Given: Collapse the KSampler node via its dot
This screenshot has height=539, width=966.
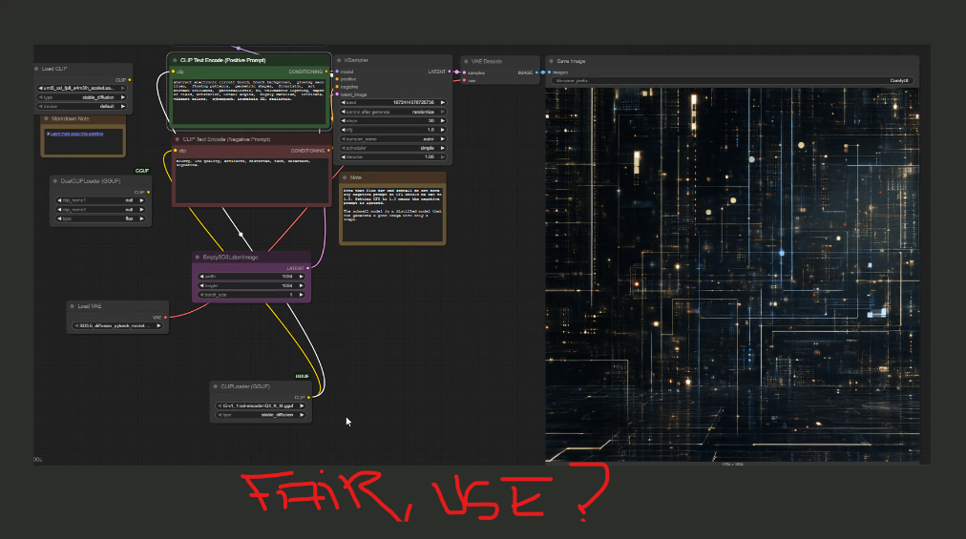Looking at the screenshot, I should [x=340, y=60].
